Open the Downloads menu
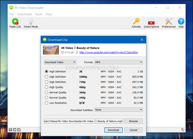Screen dimensions: 193x139 click(24, 14)
